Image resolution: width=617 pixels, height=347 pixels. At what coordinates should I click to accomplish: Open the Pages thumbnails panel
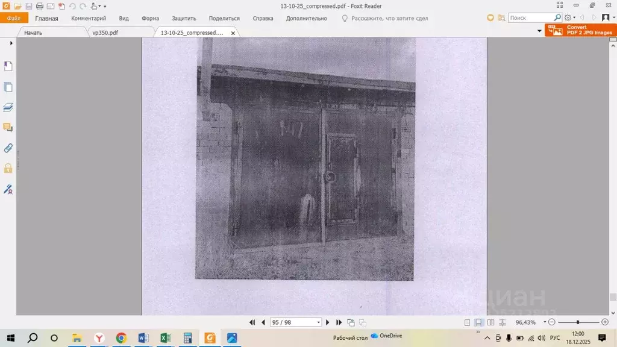click(x=8, y=87)
